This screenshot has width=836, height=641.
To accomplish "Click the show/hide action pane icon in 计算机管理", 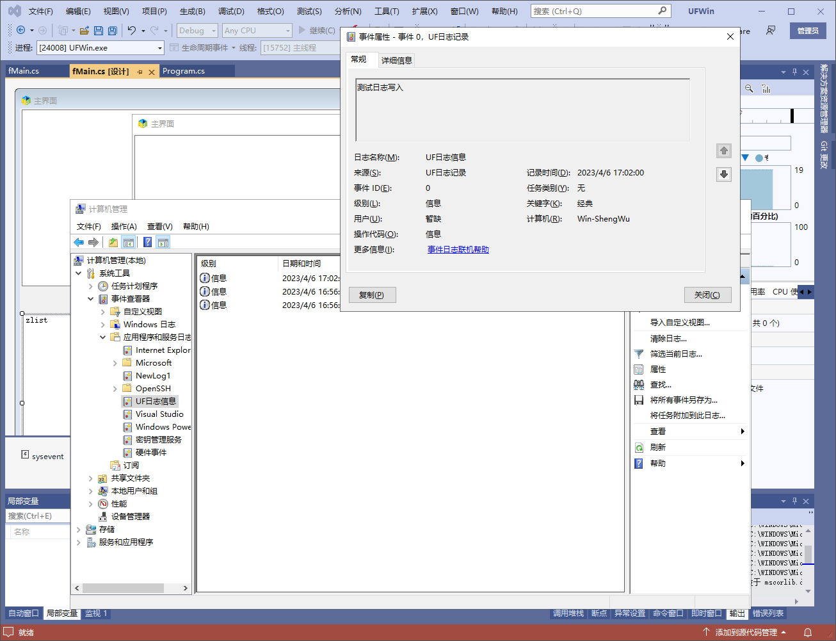I will click(x=163, y=242).
